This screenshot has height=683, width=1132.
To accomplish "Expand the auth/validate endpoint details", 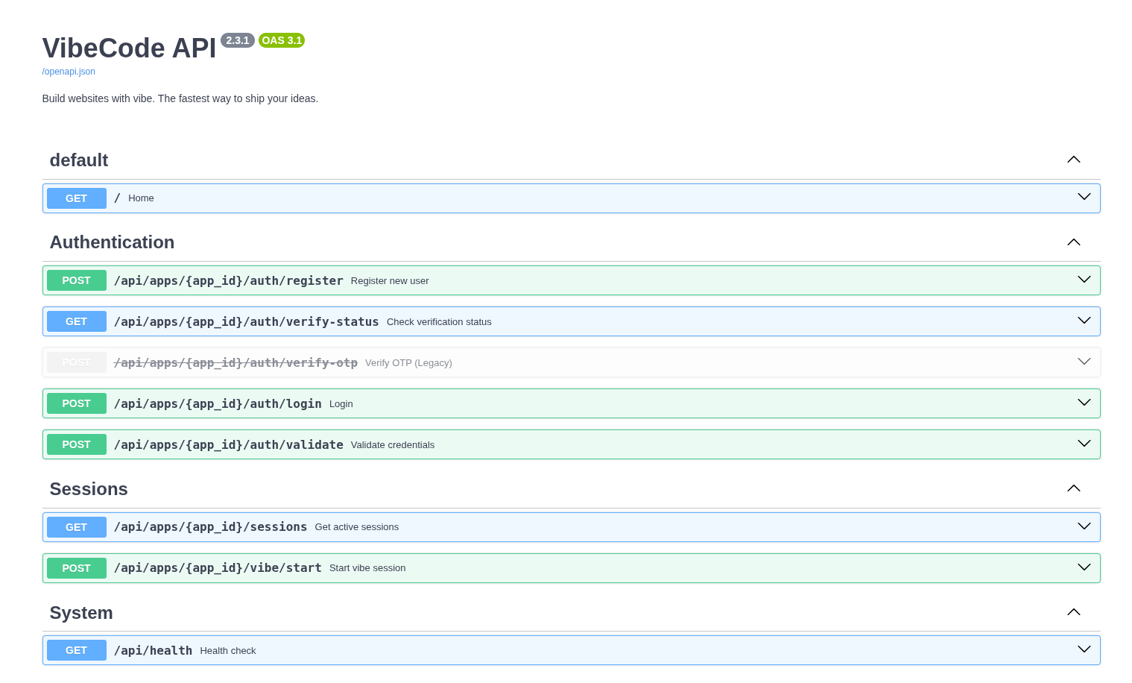I will [x=1083, y=444].
